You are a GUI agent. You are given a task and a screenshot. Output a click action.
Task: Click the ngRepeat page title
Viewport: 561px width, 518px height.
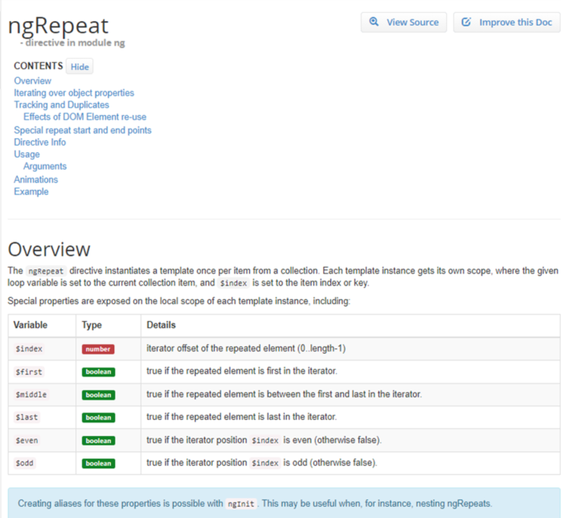pos(58,26)
